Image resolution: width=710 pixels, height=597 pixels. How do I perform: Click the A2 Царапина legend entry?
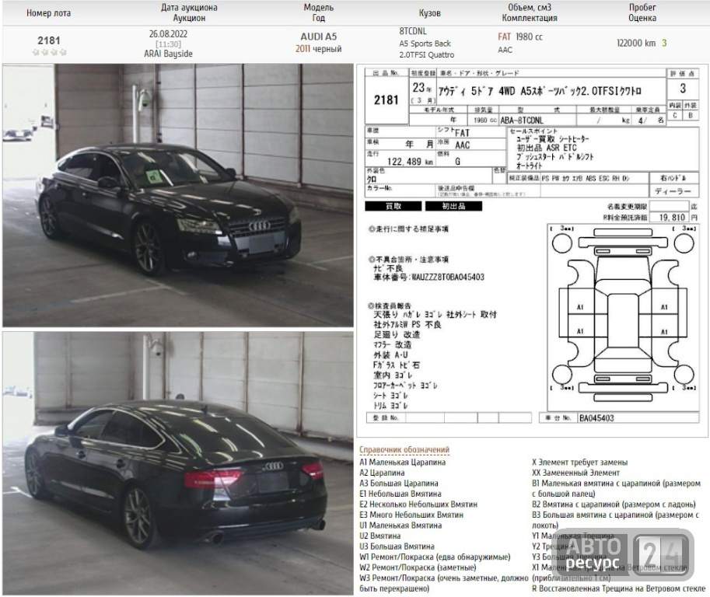382,473
